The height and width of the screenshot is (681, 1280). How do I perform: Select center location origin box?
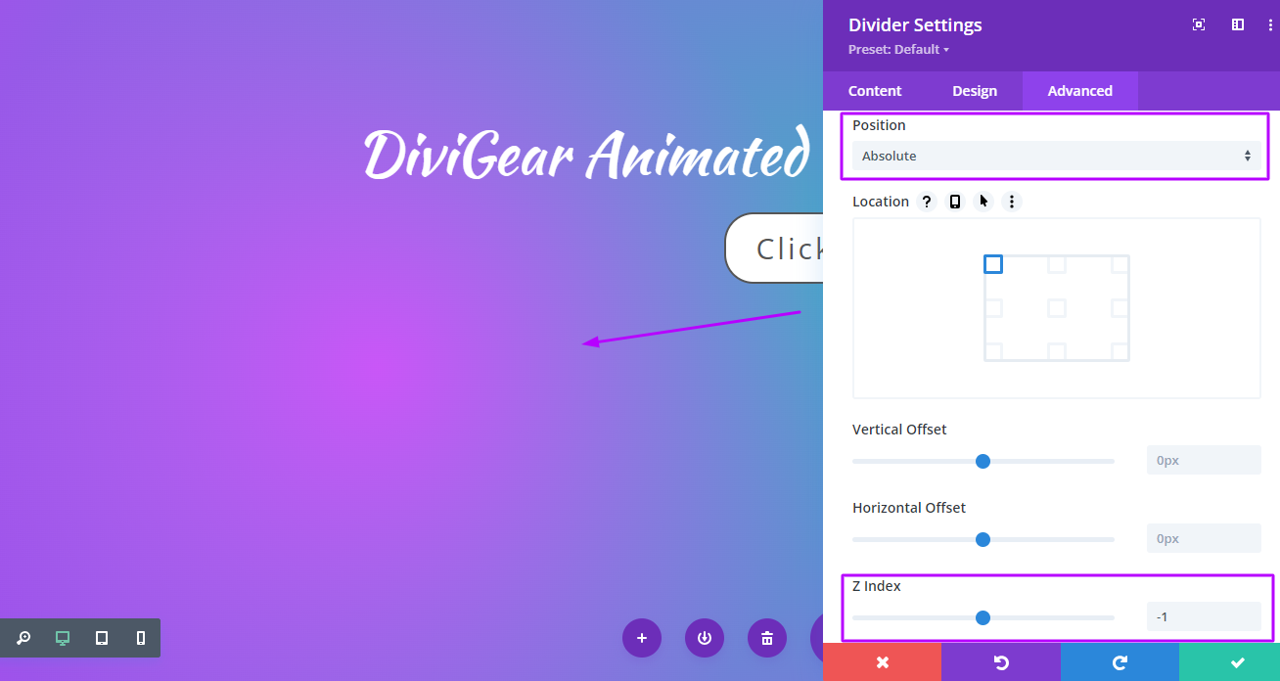(x=1057, y=308)
